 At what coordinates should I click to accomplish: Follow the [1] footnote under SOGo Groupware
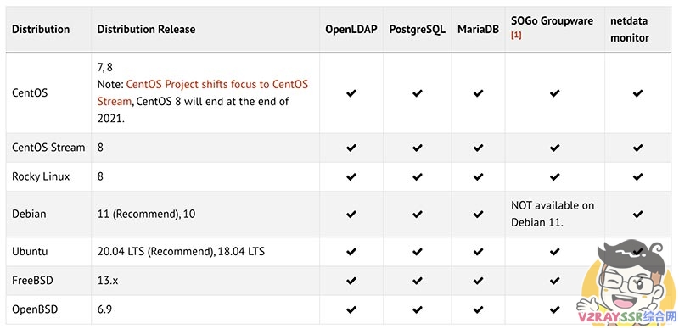(x=516, y=36)
